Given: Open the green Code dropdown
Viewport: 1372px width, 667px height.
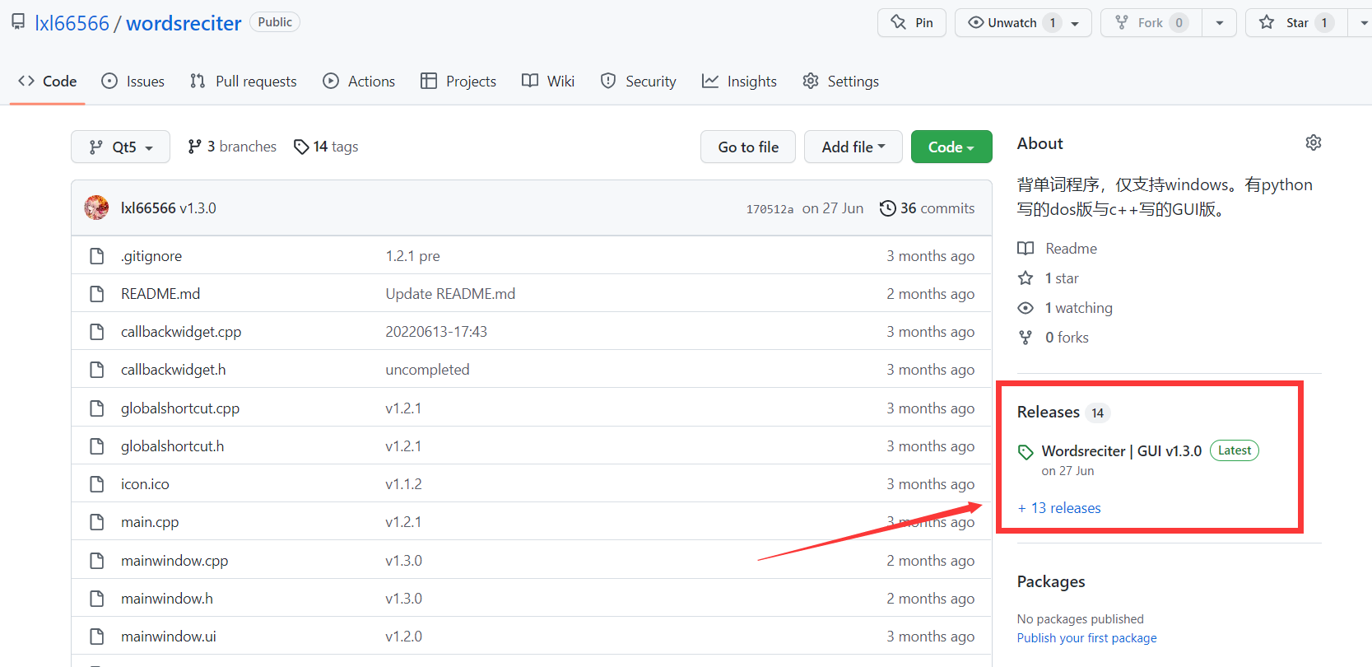Looking at the screenshot, I should click(x=951, y=147).
